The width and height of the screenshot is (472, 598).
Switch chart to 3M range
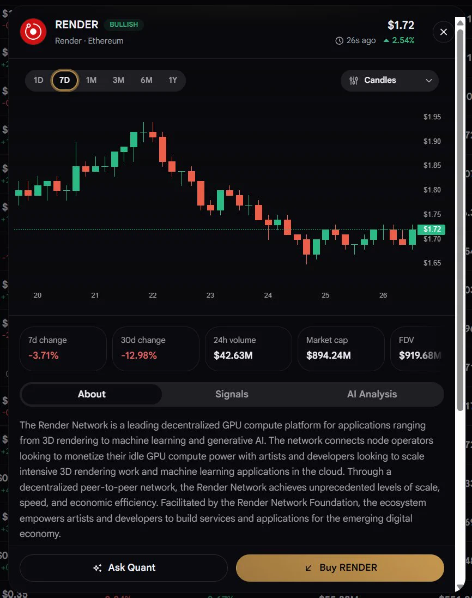pos(118,80)
